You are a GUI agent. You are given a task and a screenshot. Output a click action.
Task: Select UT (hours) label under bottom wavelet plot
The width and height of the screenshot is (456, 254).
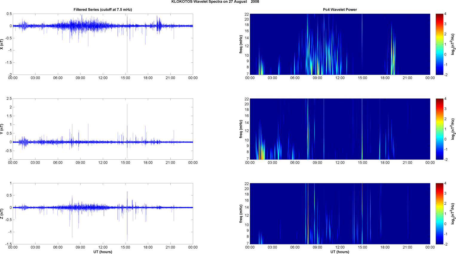[340, 252]
